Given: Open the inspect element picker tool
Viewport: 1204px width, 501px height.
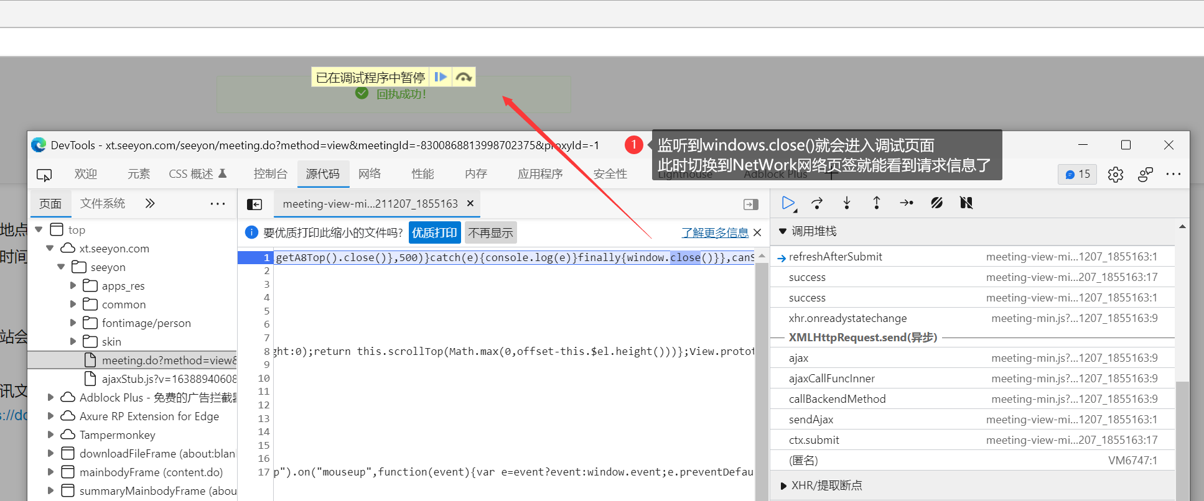Looking at the screenshot, I should [44, 175].
